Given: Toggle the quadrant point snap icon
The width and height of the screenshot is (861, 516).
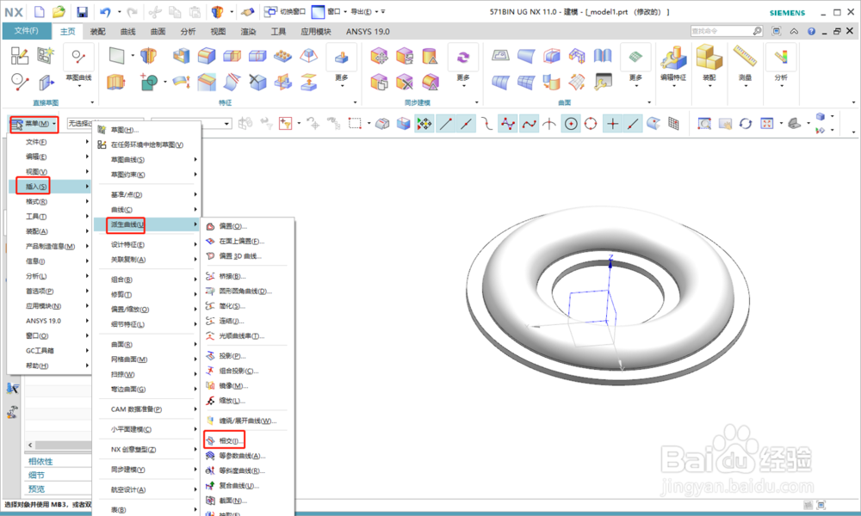Looking at the screenshot, I should (x=591, y=124).
